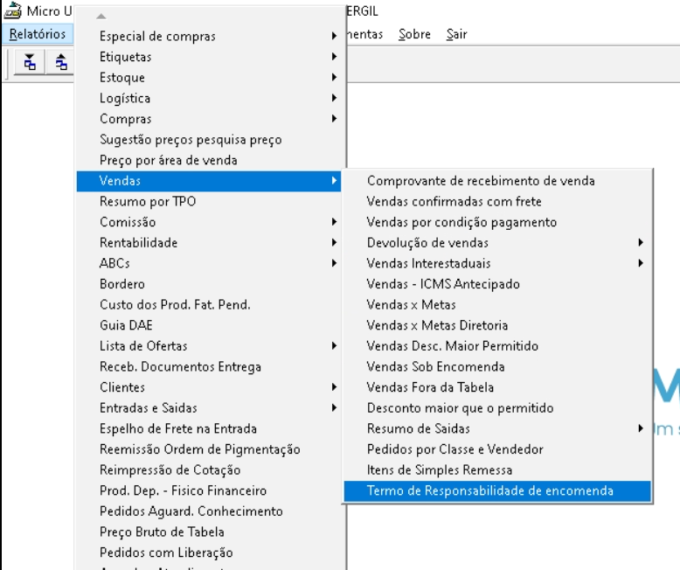680x570 pixels.
Task: Open the Guia DAE report
Action: (126, 325)
